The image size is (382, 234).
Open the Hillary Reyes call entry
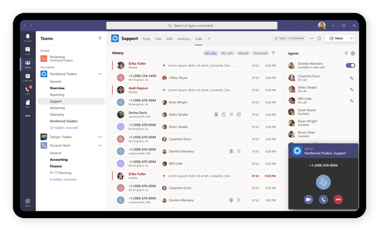[x=195, y=78]
